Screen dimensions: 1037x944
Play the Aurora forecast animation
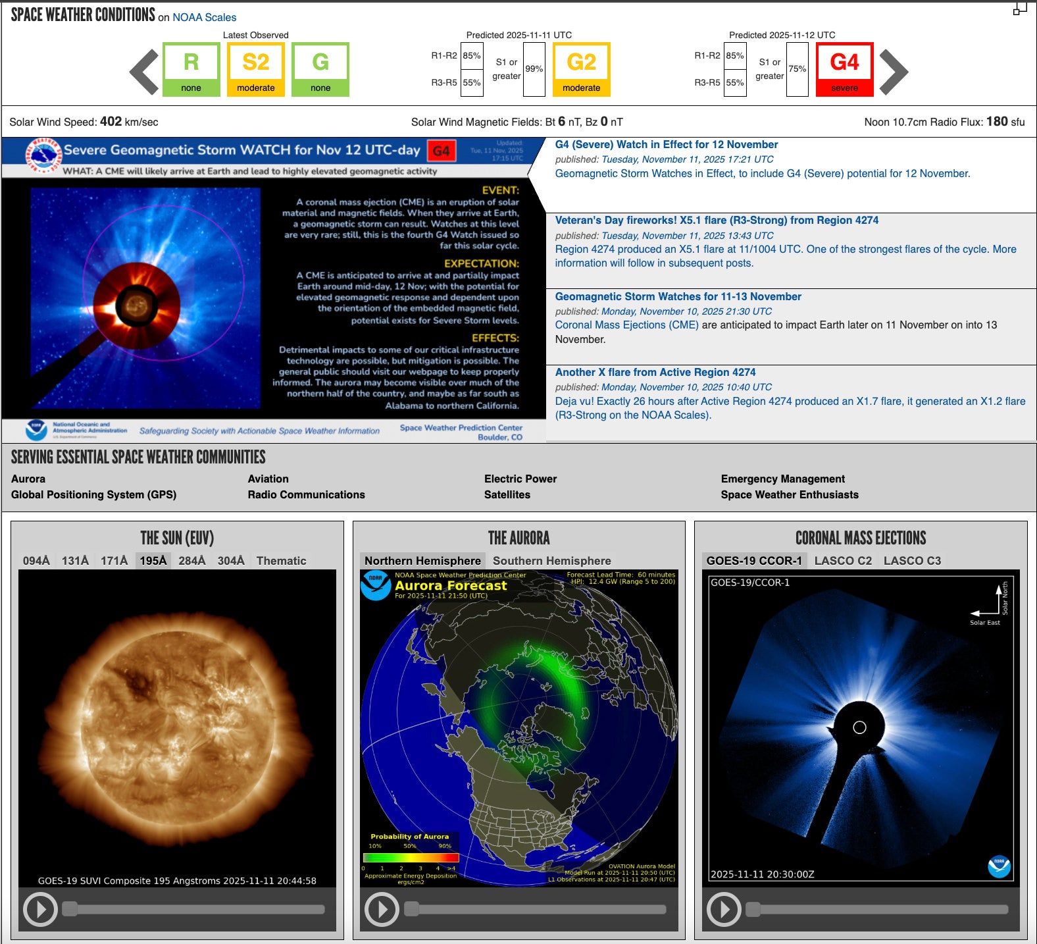pyautogui.click(x=382, y=909)
